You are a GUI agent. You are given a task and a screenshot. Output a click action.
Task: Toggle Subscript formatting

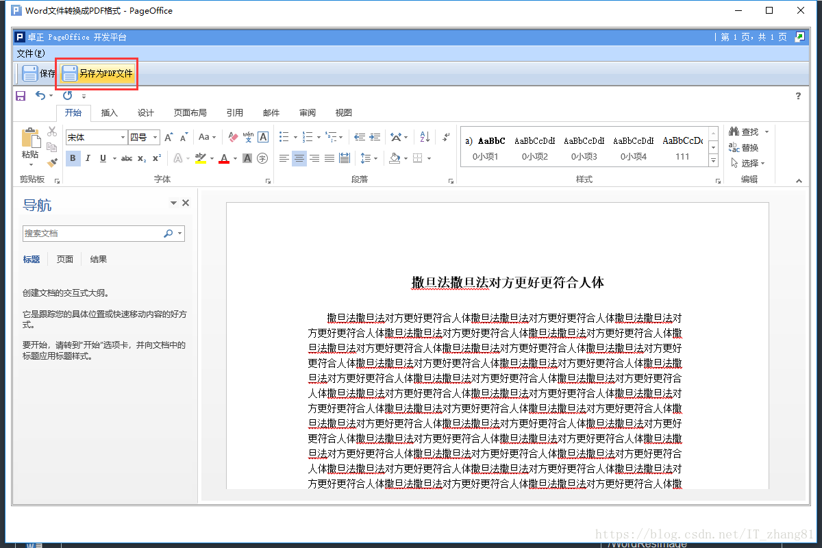click(142, 158)
